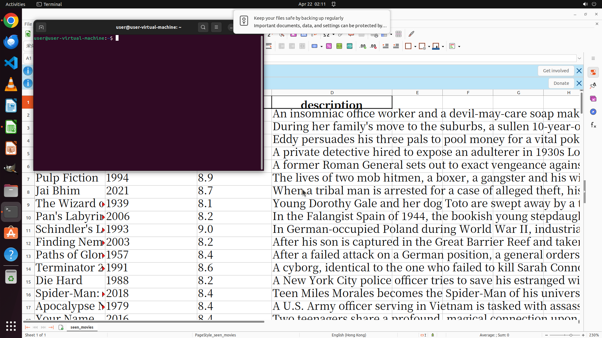Click the terminal search icon
Screen dimensions: 602x338
[x=203, y=27]
